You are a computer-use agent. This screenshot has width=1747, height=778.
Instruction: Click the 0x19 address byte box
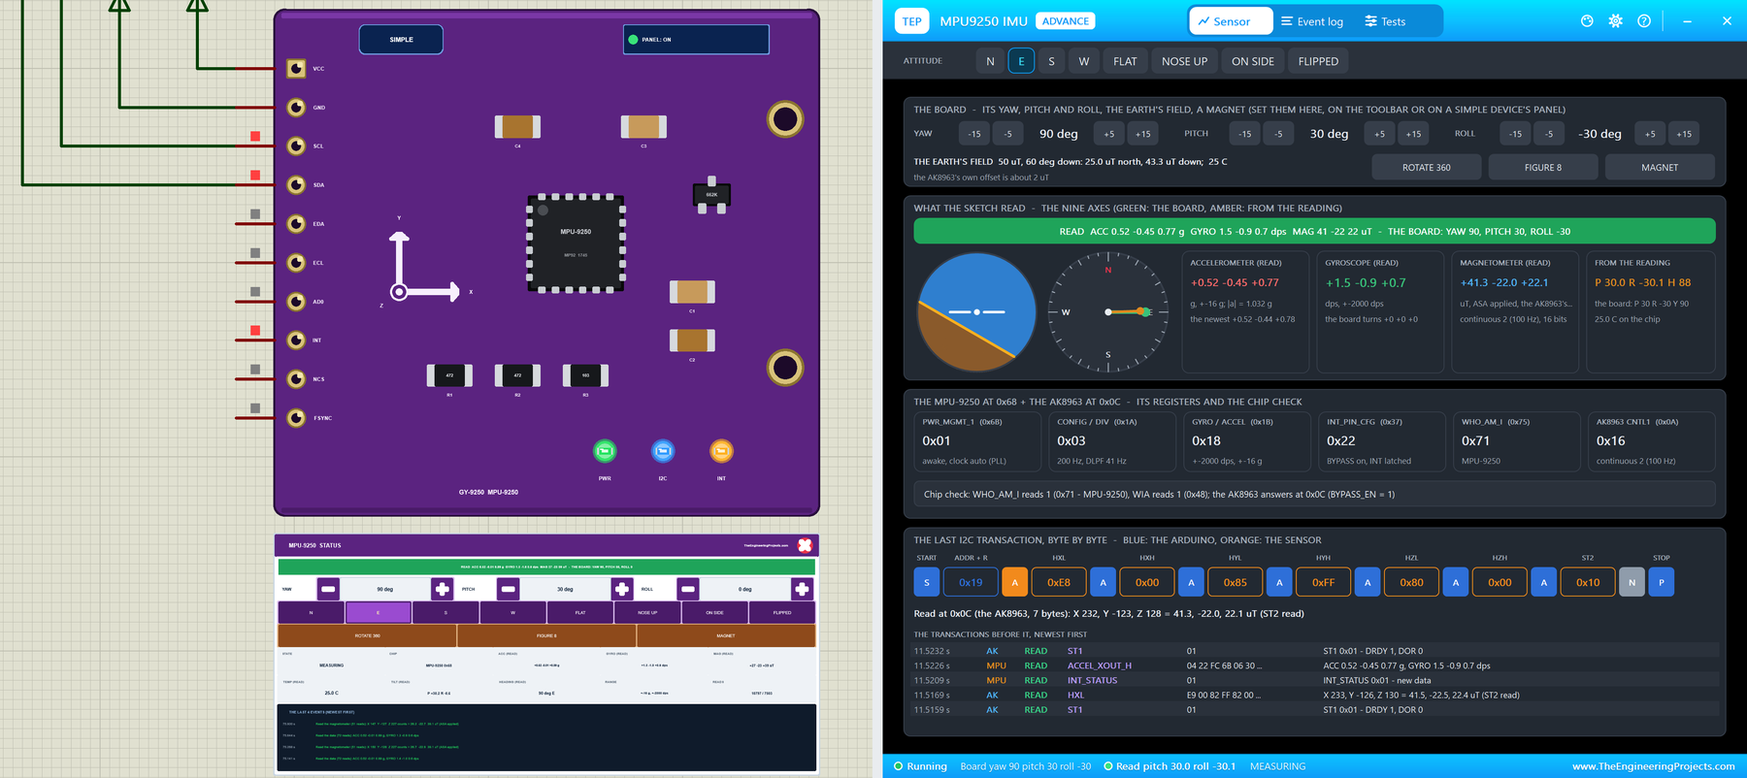[971, 582]
